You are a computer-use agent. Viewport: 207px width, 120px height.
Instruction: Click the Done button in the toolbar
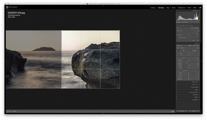pyautogui.click(x=172, y=111)
